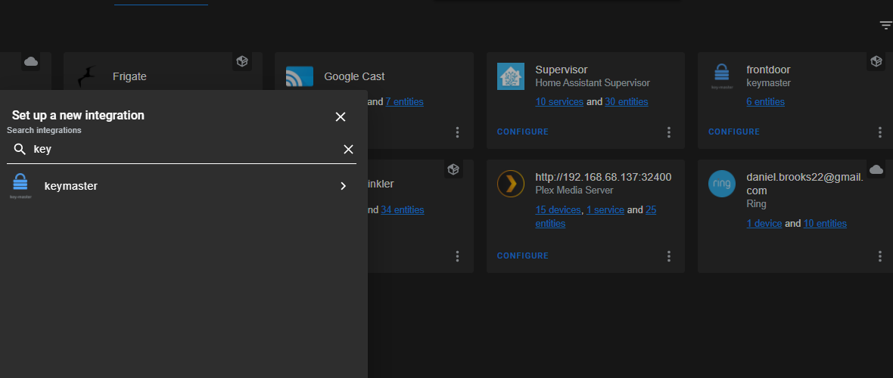Click Home Assistant Supervisor subtitle text
893x378 pixels.
tap(593, 83)
